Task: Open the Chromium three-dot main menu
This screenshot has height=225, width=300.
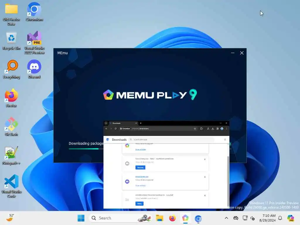Action: tap(226, 129)
